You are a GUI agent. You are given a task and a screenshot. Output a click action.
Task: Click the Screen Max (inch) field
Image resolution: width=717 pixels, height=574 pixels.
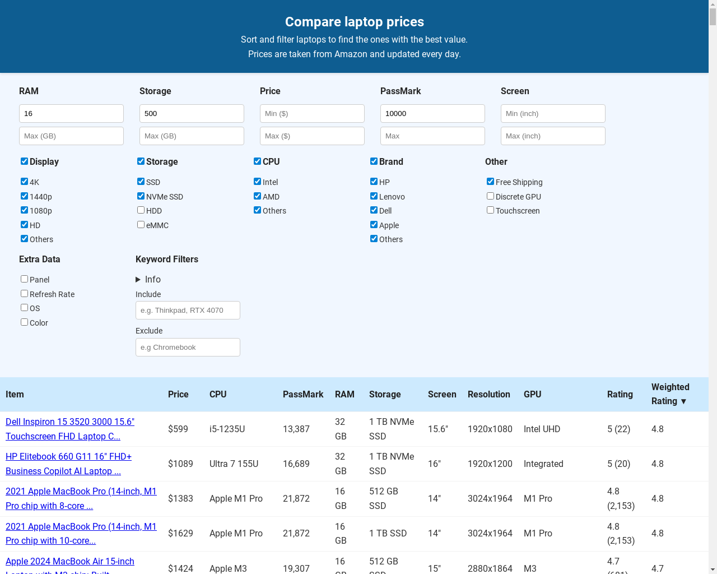point(553,136)
